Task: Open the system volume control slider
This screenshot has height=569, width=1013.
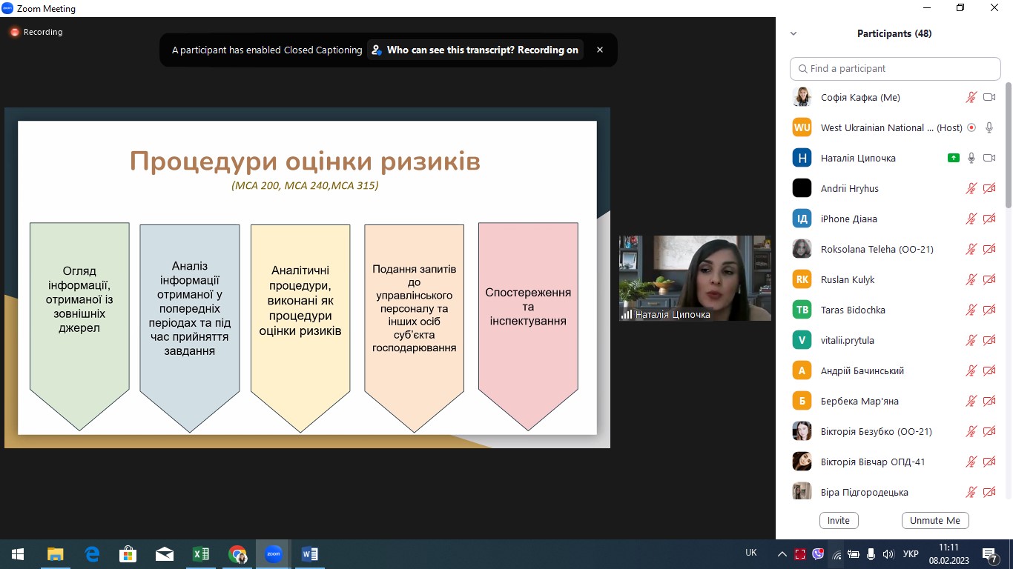Action: [x=888, y=553]
